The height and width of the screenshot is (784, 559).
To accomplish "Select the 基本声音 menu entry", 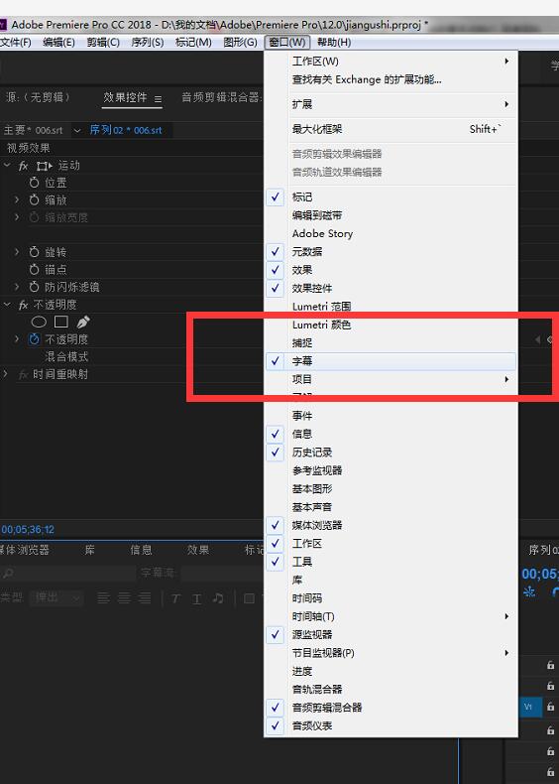I will (x=391, y=507).
